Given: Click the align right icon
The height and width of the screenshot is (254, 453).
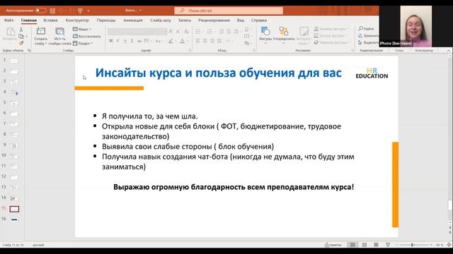Looking at the screenshot, I should pyautogui.click(x=212, y=41).
